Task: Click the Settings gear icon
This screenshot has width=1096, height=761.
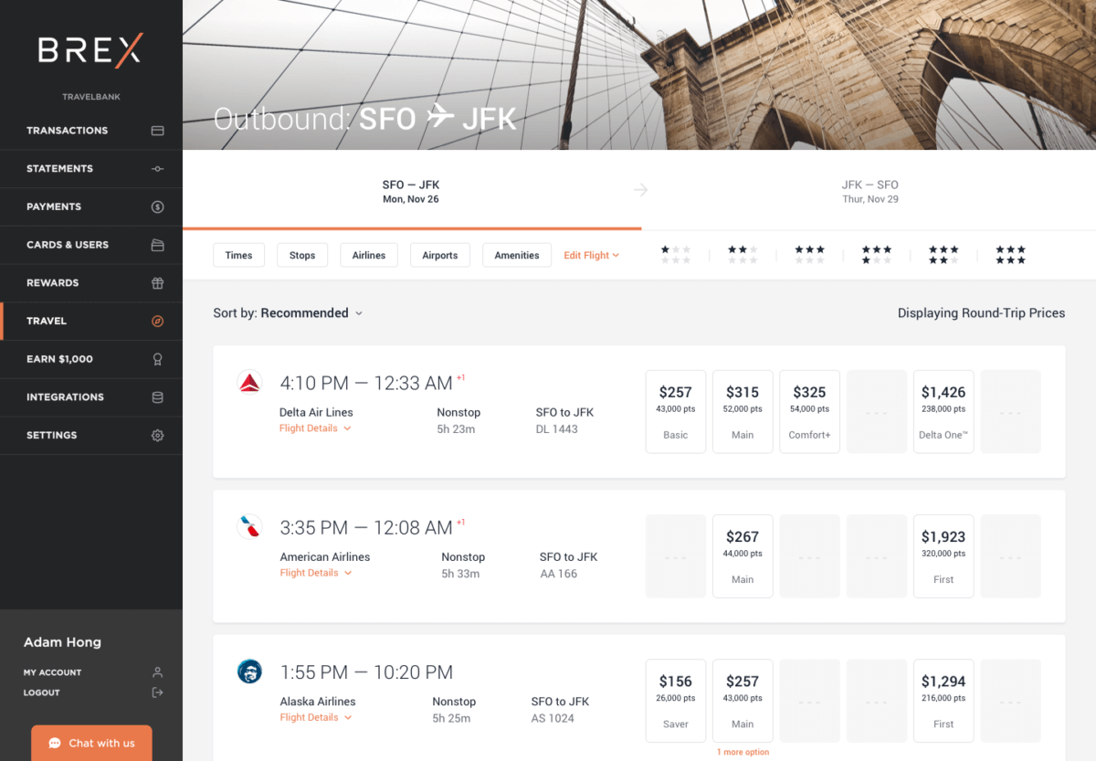Action: tap(157, 436)
